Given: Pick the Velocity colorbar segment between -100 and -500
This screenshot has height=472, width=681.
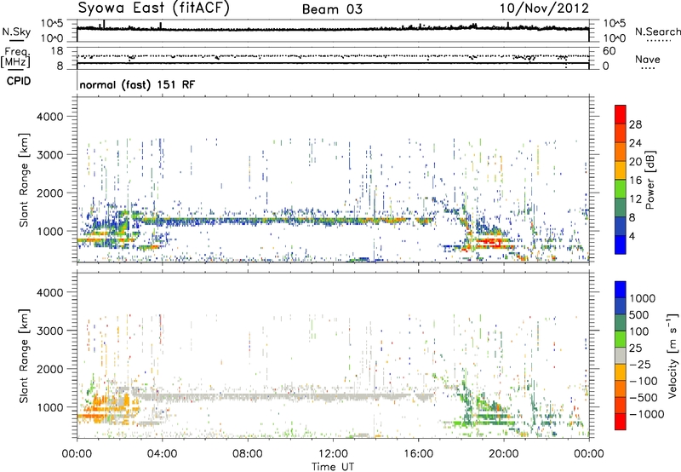Looking at the screenshot, I should tap(621, 389).
